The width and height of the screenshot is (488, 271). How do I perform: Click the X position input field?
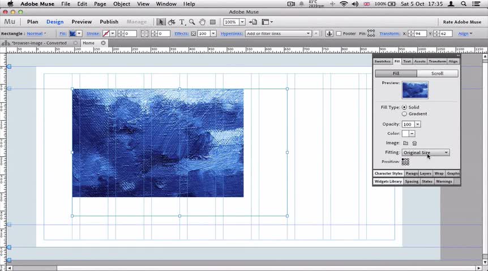point(420,33)
